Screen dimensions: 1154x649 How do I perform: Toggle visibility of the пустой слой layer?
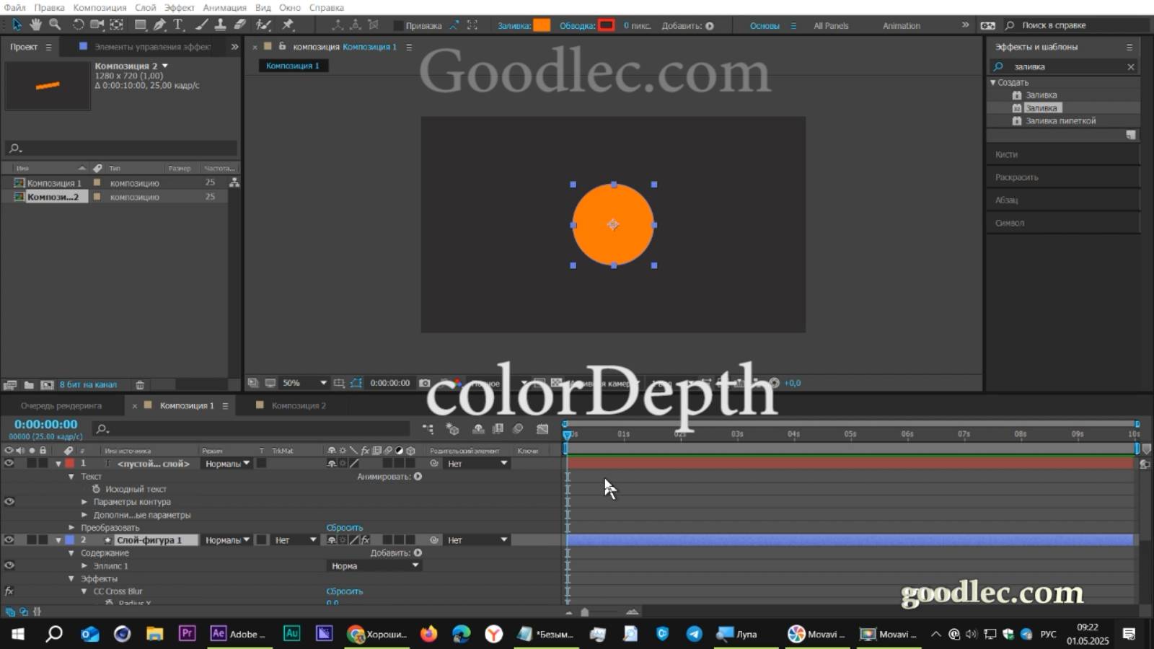pyautogui.click(x=9, y=464)
